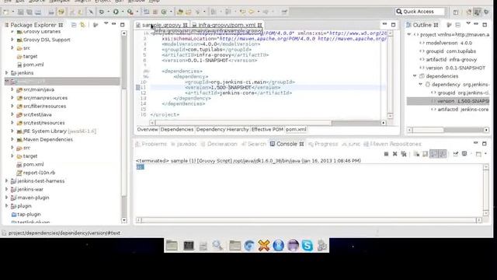Open the terminal icon in the dock
This screenshot has height=280, width=497.
click(x=188, y=246)
